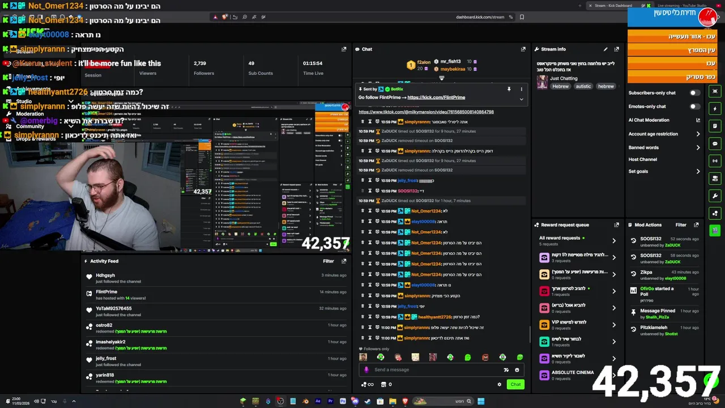Open Filter in Mod Actions panel

681,225
